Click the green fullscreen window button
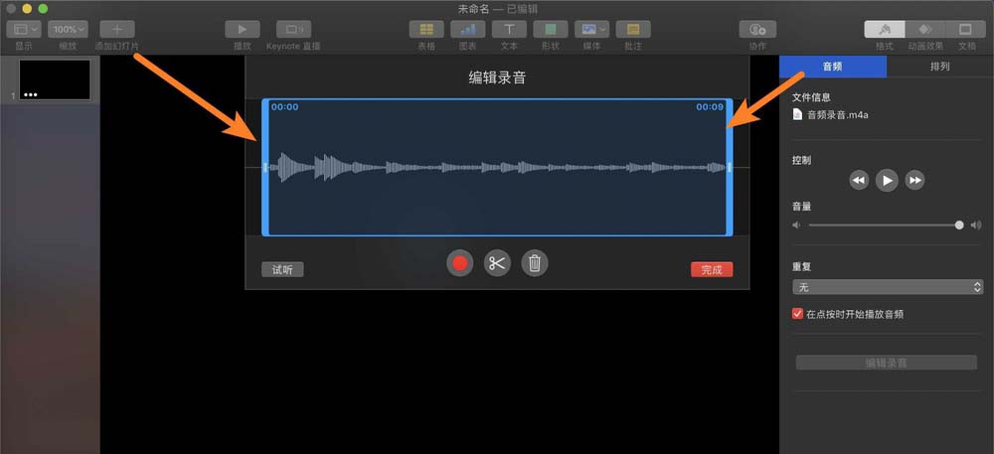This screenshot has width=994, height=454. click(43, 8)
